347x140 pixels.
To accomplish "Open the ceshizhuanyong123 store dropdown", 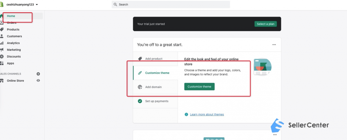I will click(22, 4).
